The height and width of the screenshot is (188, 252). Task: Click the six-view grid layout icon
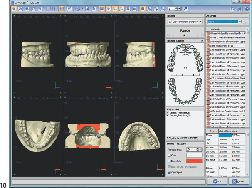(61, 8)
